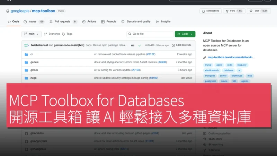The image size is (277, 156).
Task: Open gemini-code-assist[bot] author link
Action: 69,45
